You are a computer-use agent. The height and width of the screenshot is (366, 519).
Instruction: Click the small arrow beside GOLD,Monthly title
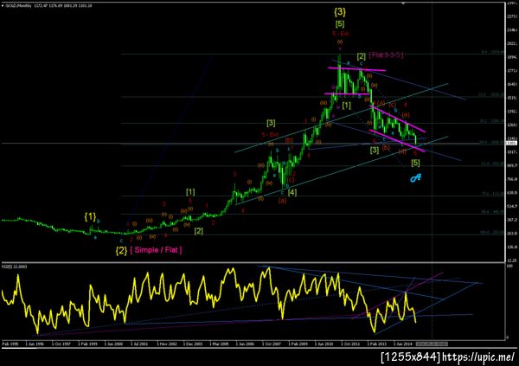tap(3, 6)
